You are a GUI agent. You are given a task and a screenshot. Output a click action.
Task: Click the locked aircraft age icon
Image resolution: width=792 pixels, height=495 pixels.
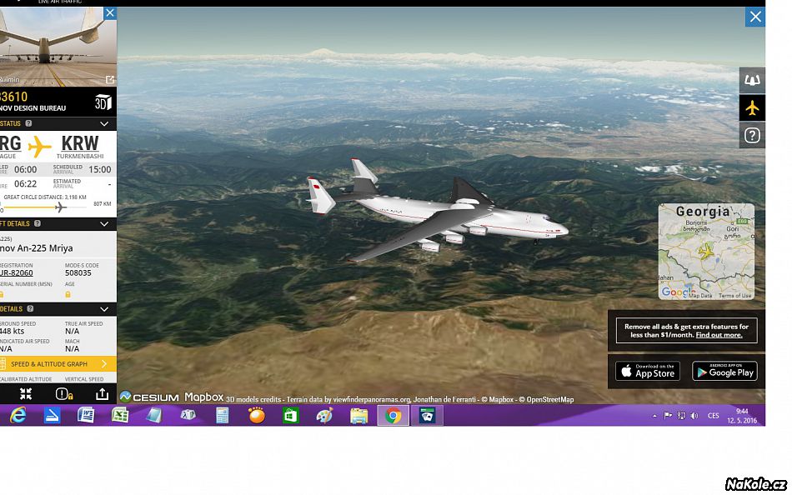click(x=68, y=294)
